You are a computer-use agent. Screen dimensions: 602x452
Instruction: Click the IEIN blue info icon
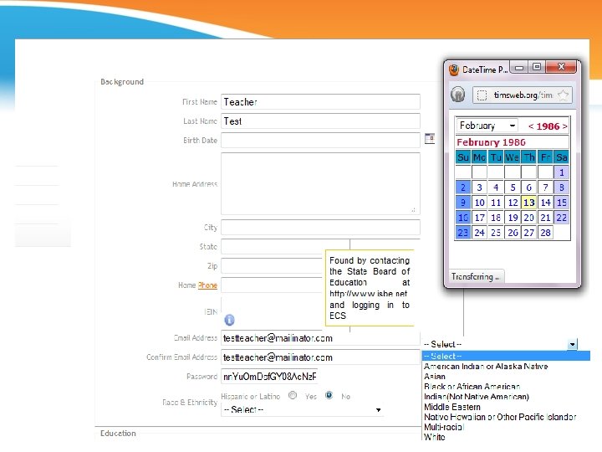tap(229, 320)
